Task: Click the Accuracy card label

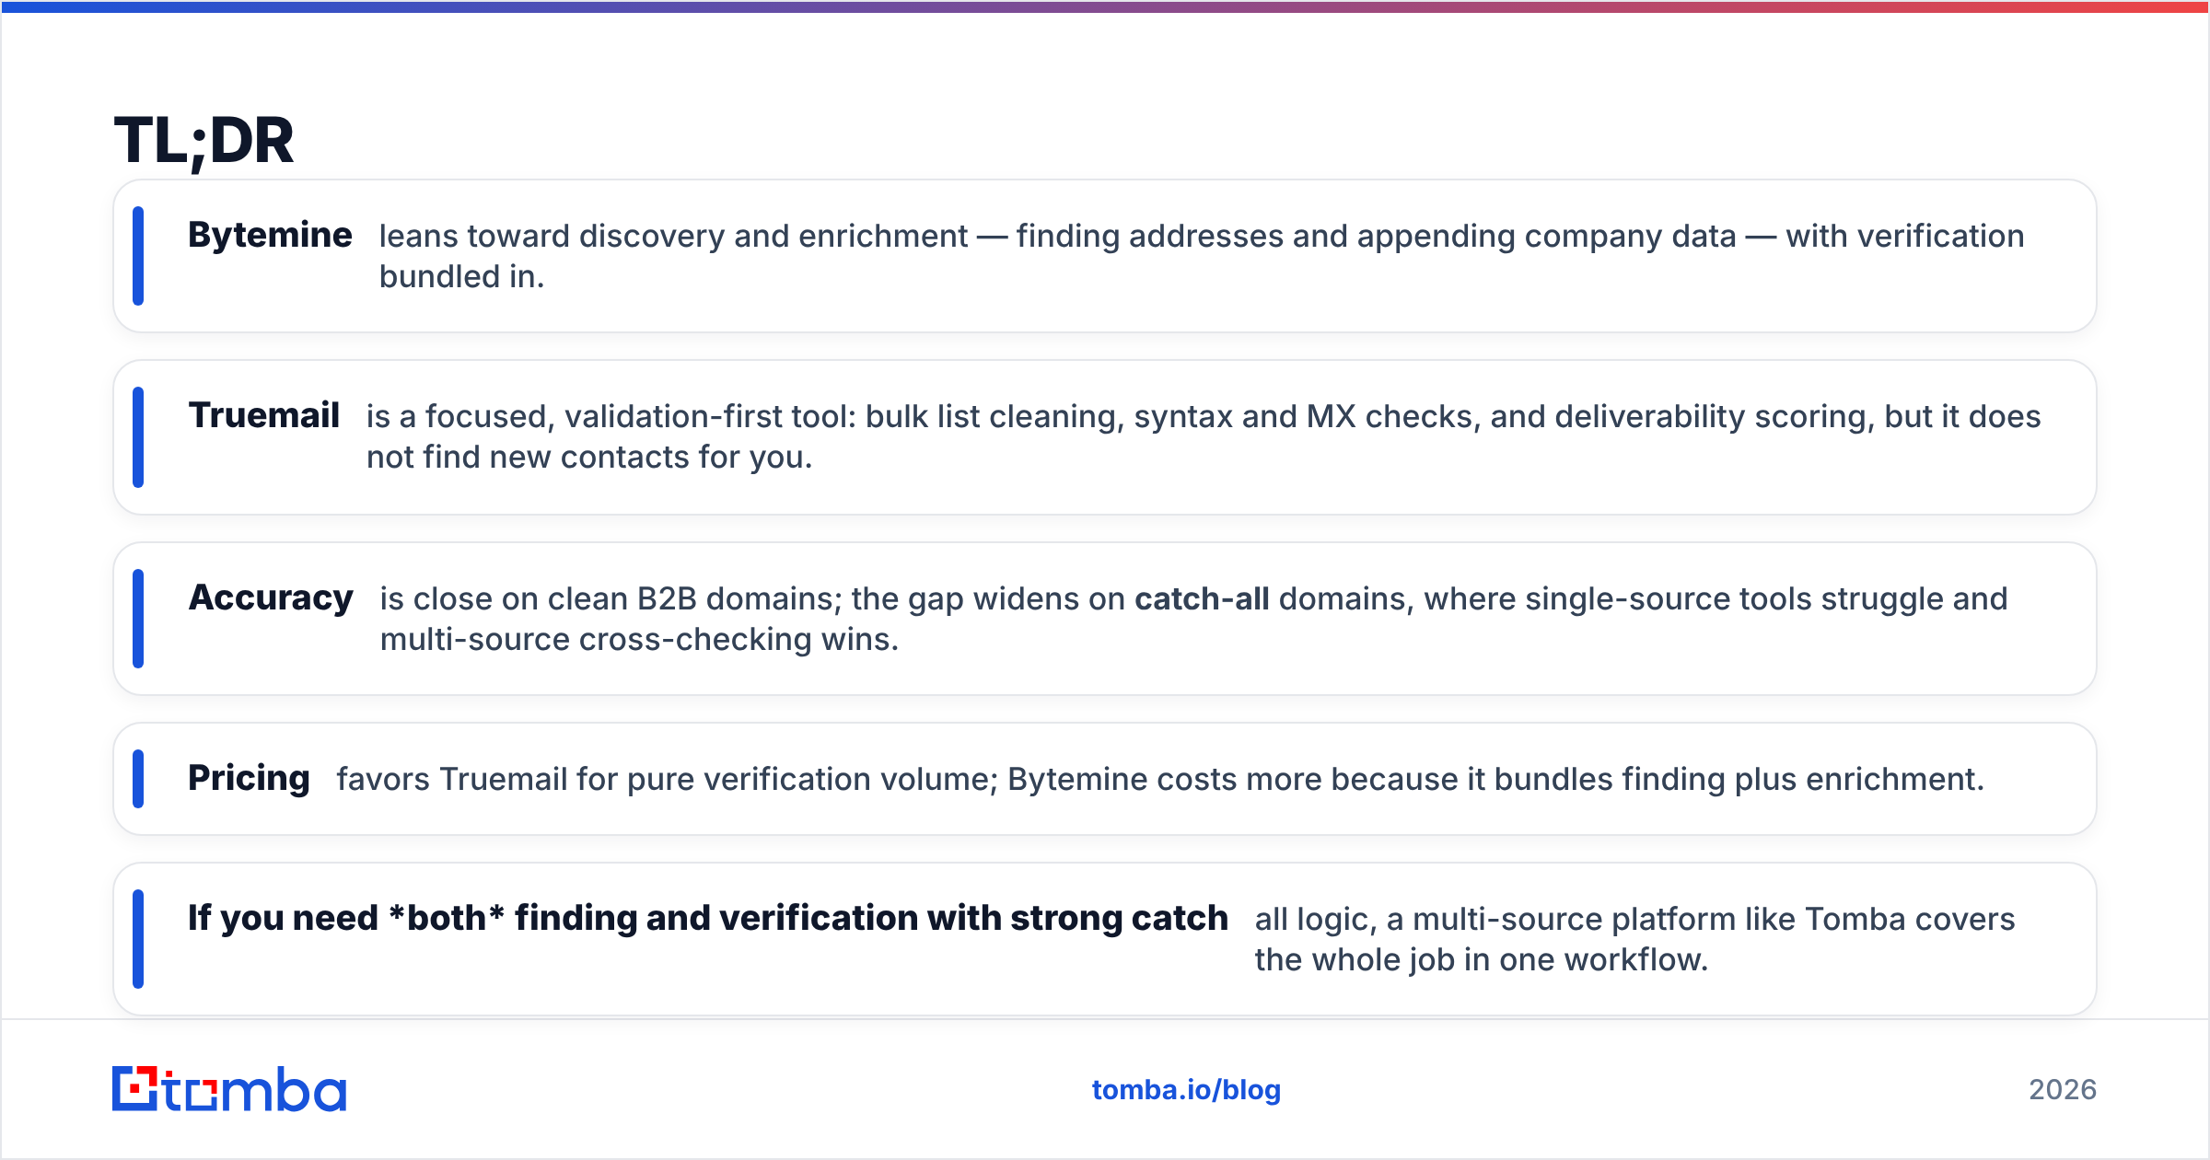Action: click(x=271, y=598)
